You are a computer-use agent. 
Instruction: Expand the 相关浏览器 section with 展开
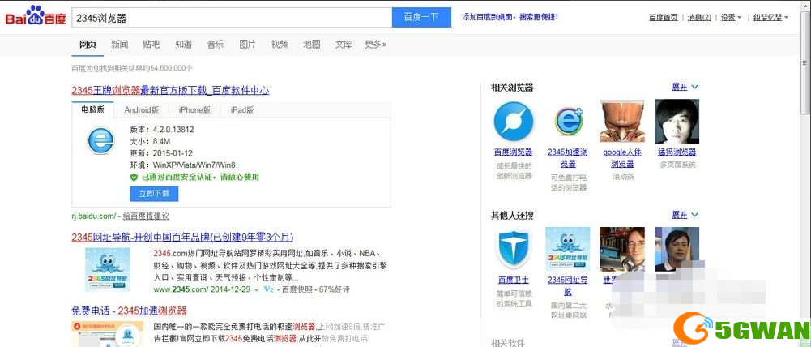pos(685,87)
